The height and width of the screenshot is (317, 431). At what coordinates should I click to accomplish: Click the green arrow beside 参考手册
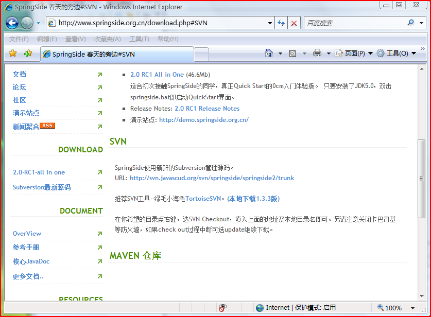coord(100,248)
